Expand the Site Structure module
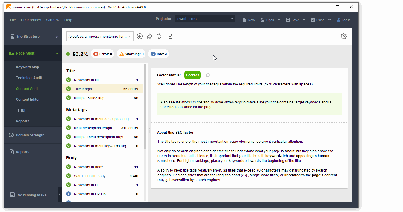 (33, 37)
